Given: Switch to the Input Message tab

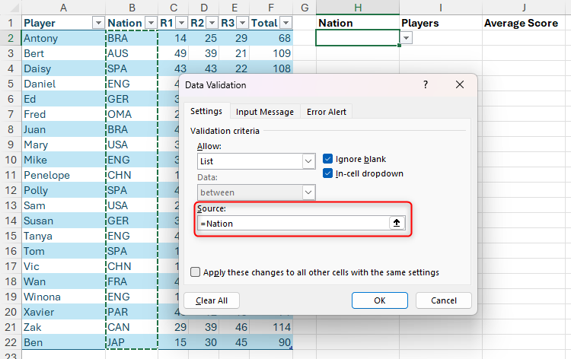Looking at the screenshot, I should pyautogui.click(x=264, y=112).
